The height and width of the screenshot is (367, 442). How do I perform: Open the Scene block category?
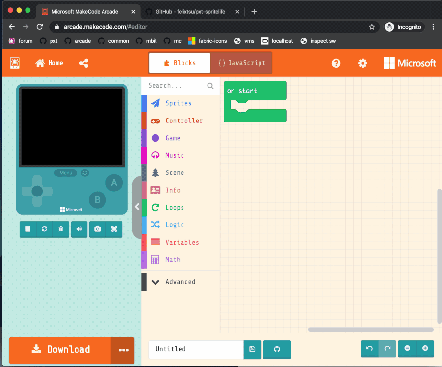pos(181,173)
